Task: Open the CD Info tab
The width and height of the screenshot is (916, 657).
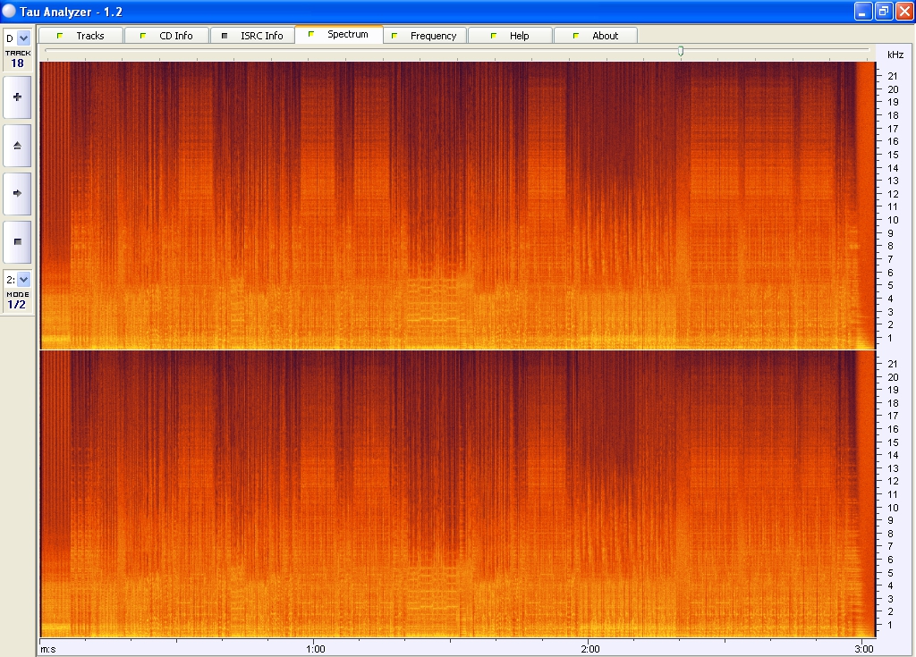Action: pyautogui.click(x=166, y=36)
